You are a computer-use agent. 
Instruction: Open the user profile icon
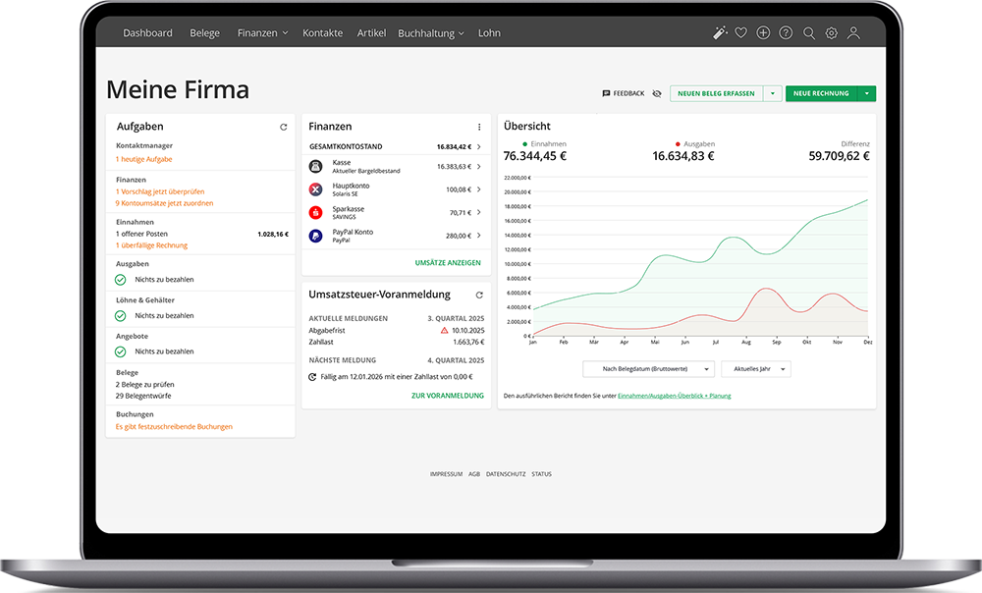pos(853,33)
